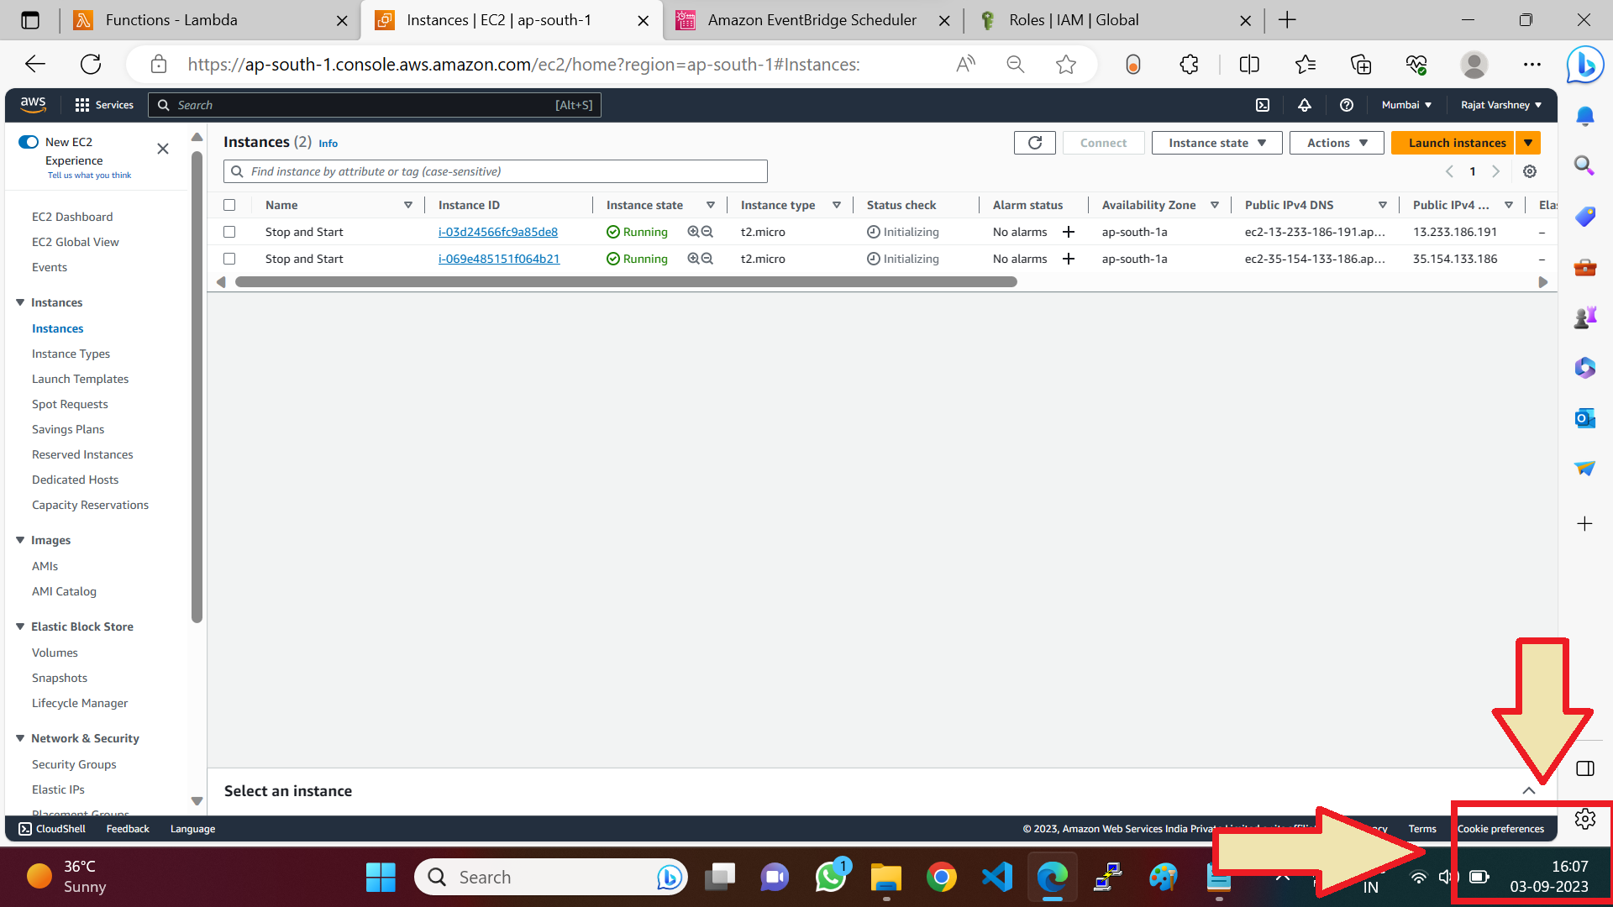Select all instances via header checkbox
Screen dimensions: 1613x907
coord(230,204)
